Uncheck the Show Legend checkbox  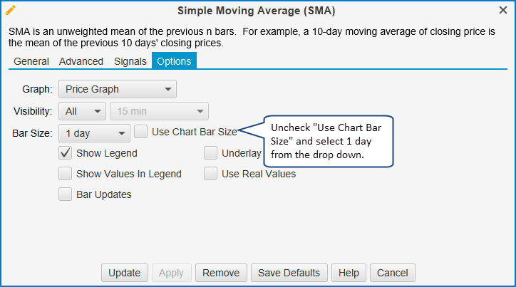(66, 152)
